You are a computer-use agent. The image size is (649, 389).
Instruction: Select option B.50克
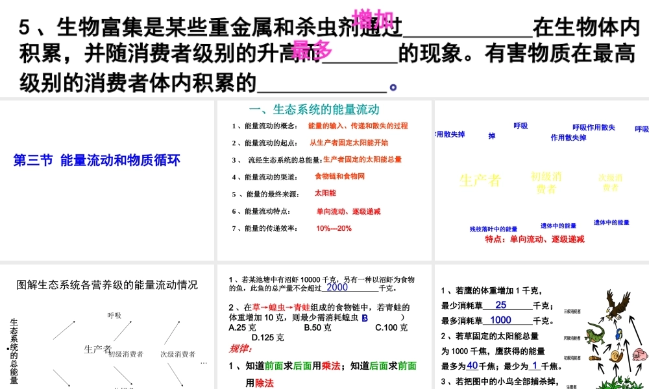pyautogui.click(x=317, y=328)
